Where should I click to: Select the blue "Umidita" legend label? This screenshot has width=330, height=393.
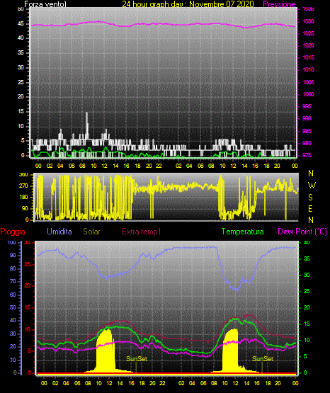[59, 232]
